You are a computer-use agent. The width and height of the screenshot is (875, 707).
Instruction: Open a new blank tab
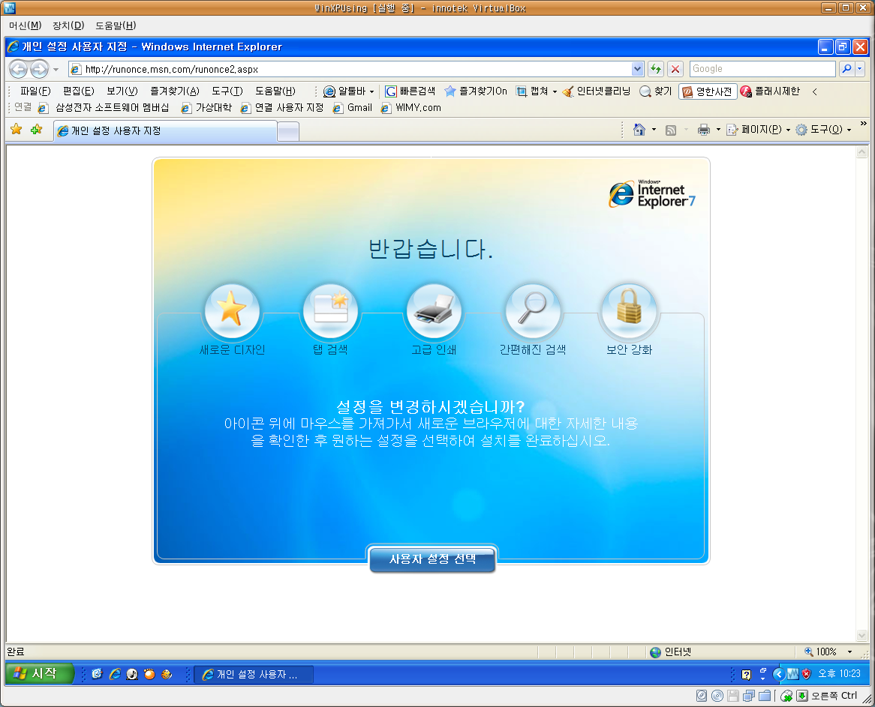(x=288, y=132)
